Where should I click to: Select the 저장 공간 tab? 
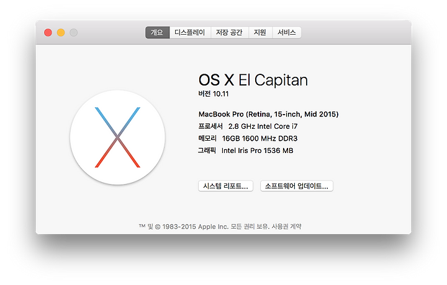tap(230, 32)
